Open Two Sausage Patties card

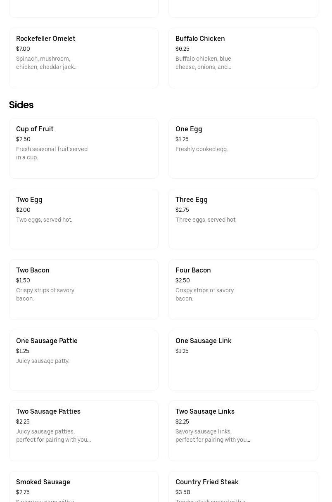[83, 430]
